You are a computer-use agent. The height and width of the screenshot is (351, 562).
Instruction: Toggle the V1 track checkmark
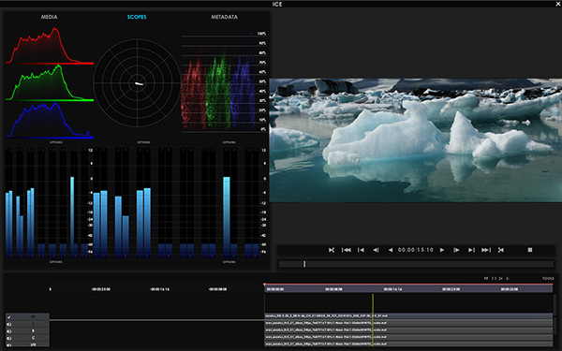(x=9, y=317)
